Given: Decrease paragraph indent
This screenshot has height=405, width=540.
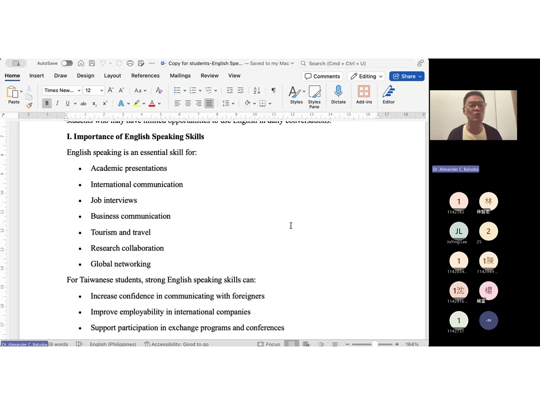Looking at the screenshot, I should tap(230, 90).
